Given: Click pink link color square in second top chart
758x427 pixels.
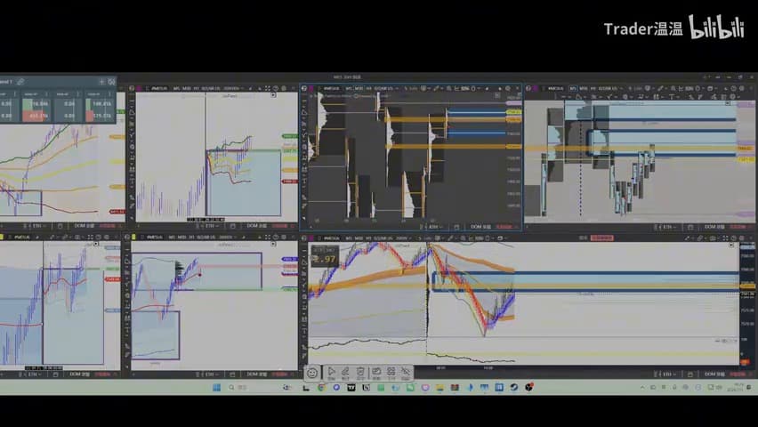Looking at the screenshot, I should pos(139,88).
